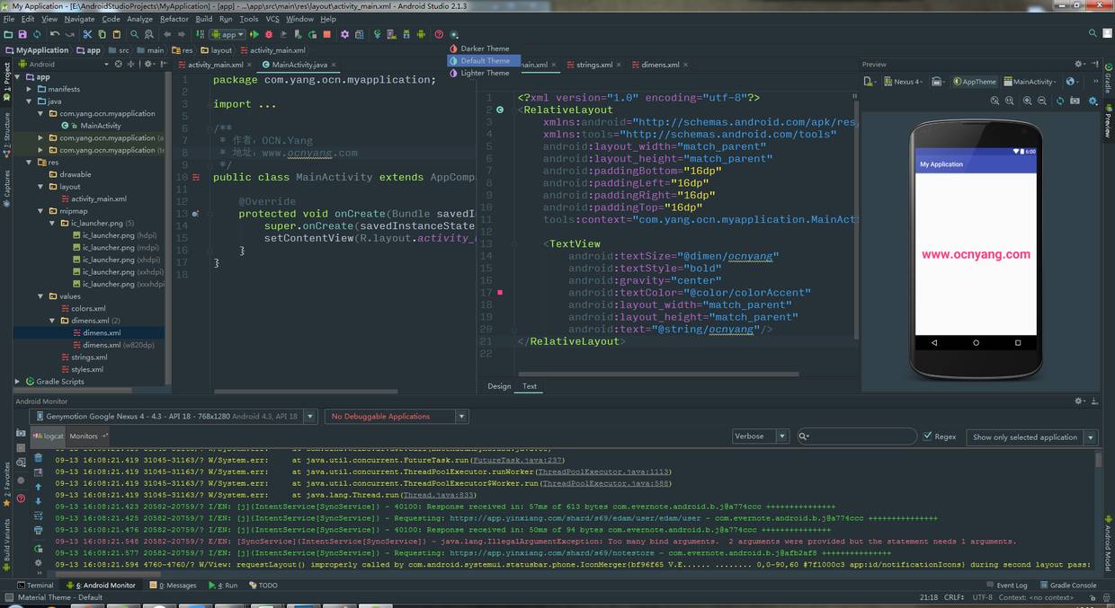Enable the Regex checkbox in logcat filter
Viewport: 1115px width, 608px height.
[x=929, y=436]
